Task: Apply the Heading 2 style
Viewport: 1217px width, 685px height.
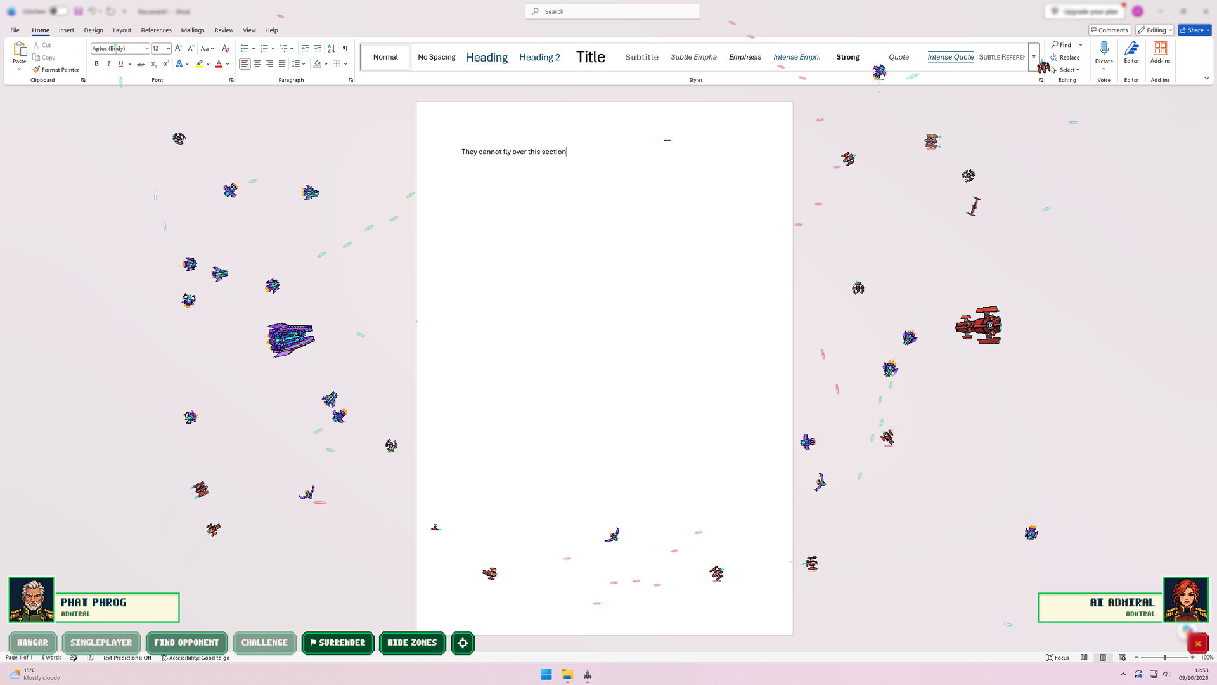Action: (539, 57)
